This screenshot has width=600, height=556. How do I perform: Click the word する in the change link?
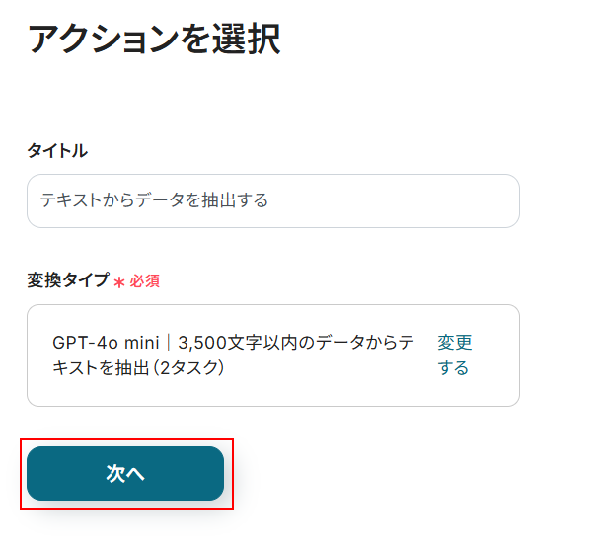pos(453,368)
